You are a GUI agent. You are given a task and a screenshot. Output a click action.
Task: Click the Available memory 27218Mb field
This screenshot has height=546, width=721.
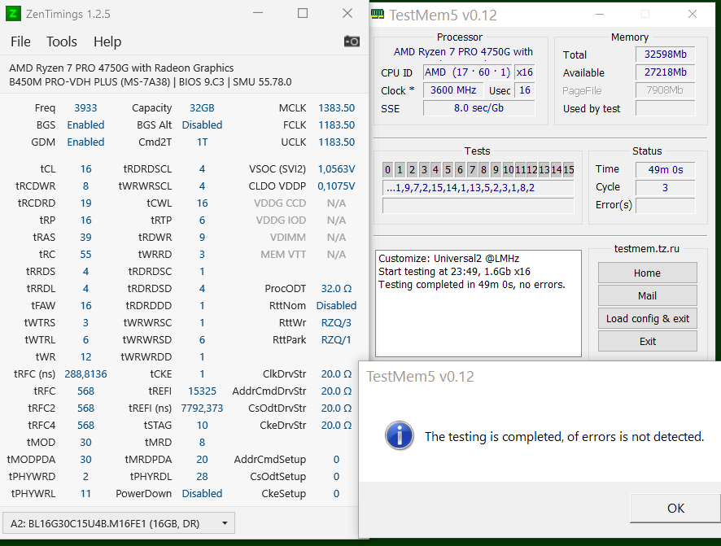[x=665, y=72]
